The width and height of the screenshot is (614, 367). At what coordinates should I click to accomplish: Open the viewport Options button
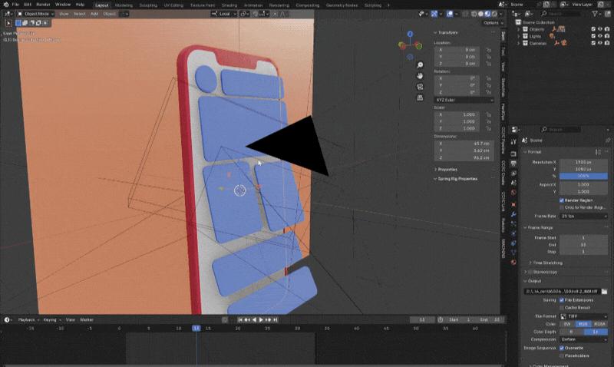pos(491,23)
